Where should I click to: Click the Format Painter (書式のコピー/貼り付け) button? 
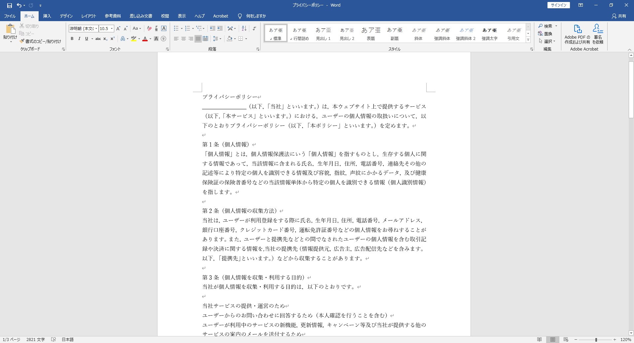(x=40, y=41)
